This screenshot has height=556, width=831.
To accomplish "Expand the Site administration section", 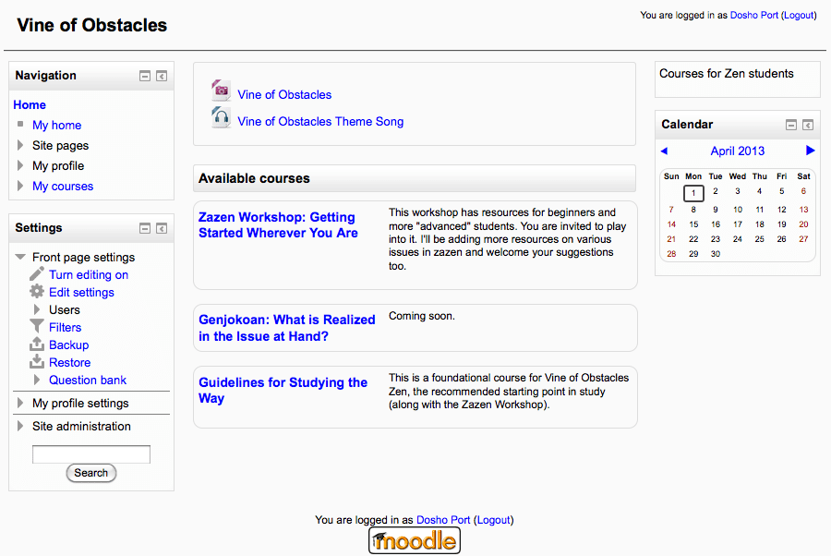I will (x=20, y=426).
